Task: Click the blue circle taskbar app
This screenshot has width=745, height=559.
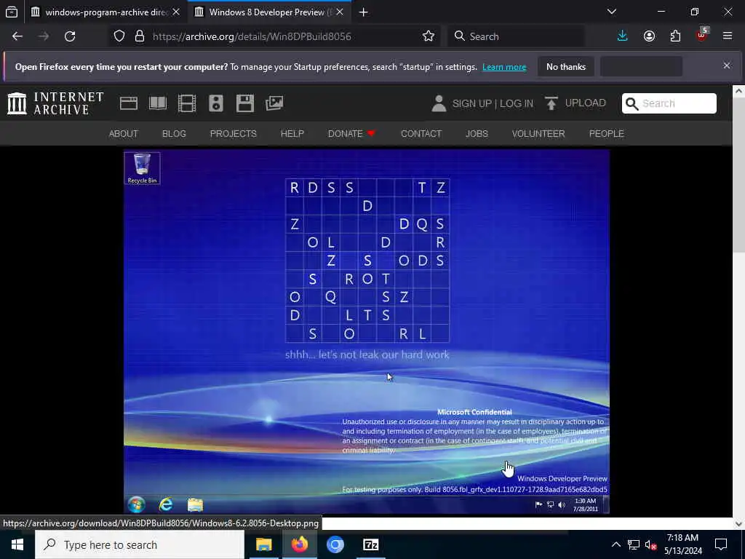Action: [335, 544]
